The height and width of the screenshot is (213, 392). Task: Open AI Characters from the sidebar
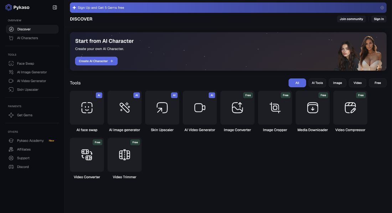click(x=32, y=38)
